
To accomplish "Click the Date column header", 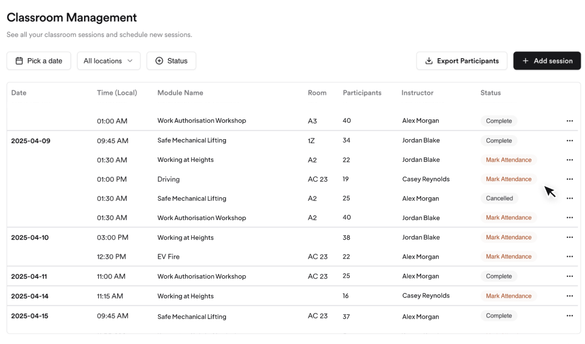I will click(19, 93).
